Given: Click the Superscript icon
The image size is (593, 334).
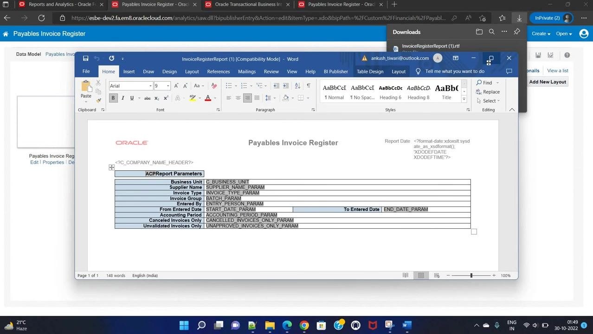Looking at the screenshot, I should tap(166, 98).
